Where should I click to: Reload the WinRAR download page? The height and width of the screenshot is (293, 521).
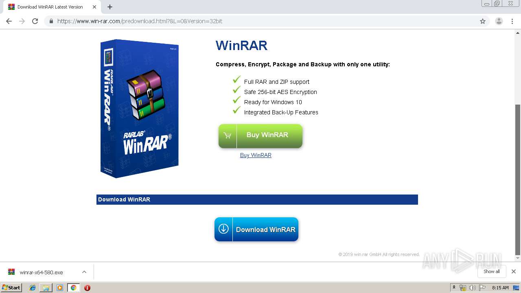click(35, 21)
